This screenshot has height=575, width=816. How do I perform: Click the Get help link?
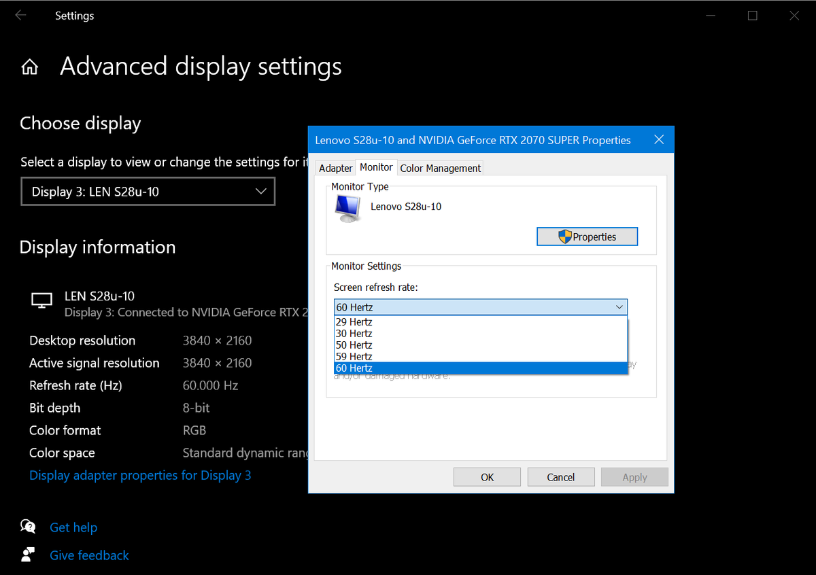pos(73,527)
